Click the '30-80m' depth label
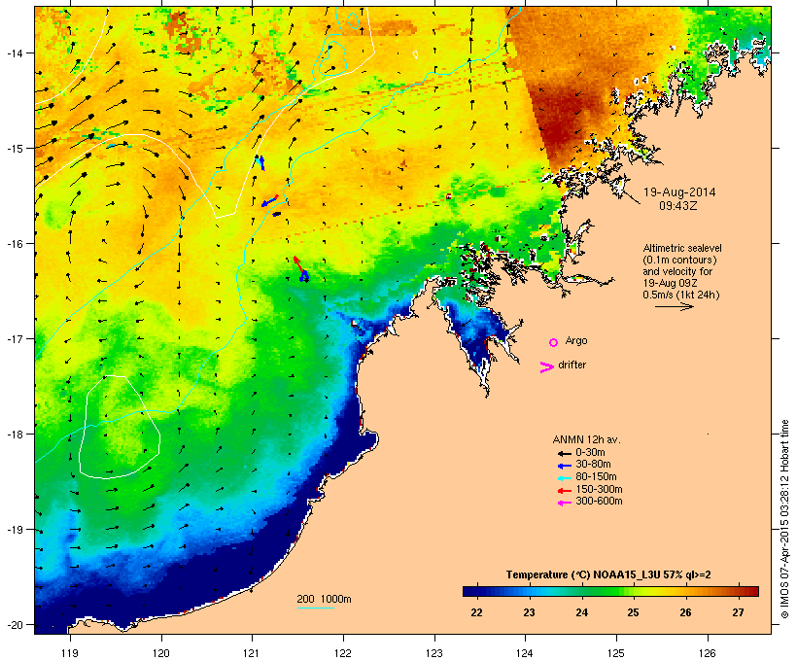 coord(593,465)
